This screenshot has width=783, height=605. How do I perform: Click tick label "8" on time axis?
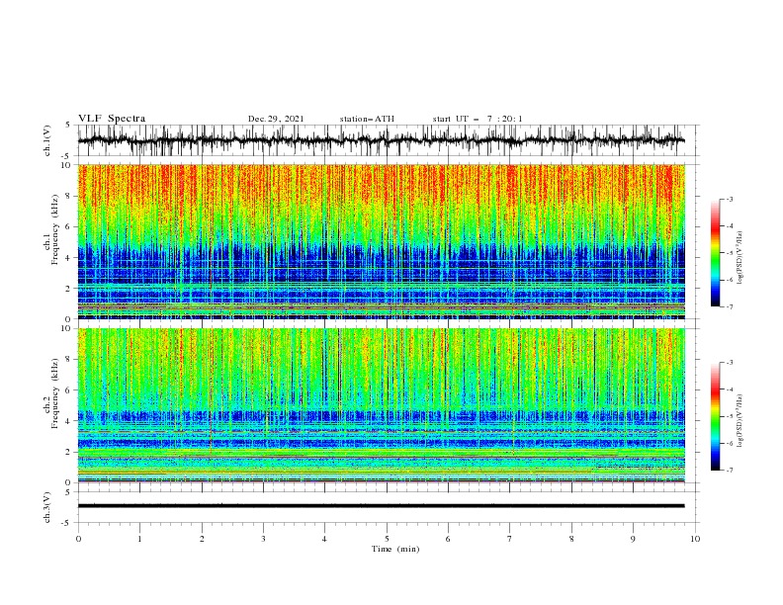point(571,539)
